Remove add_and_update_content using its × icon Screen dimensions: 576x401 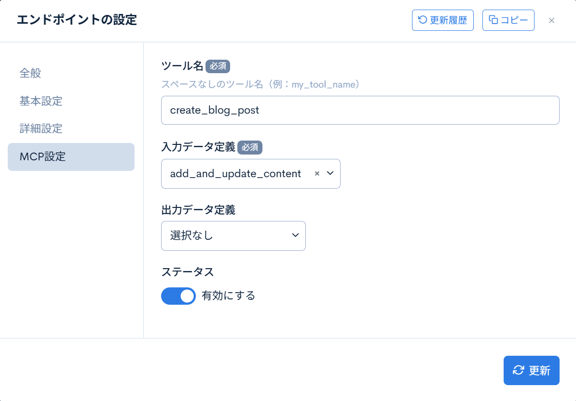[317, 173]
